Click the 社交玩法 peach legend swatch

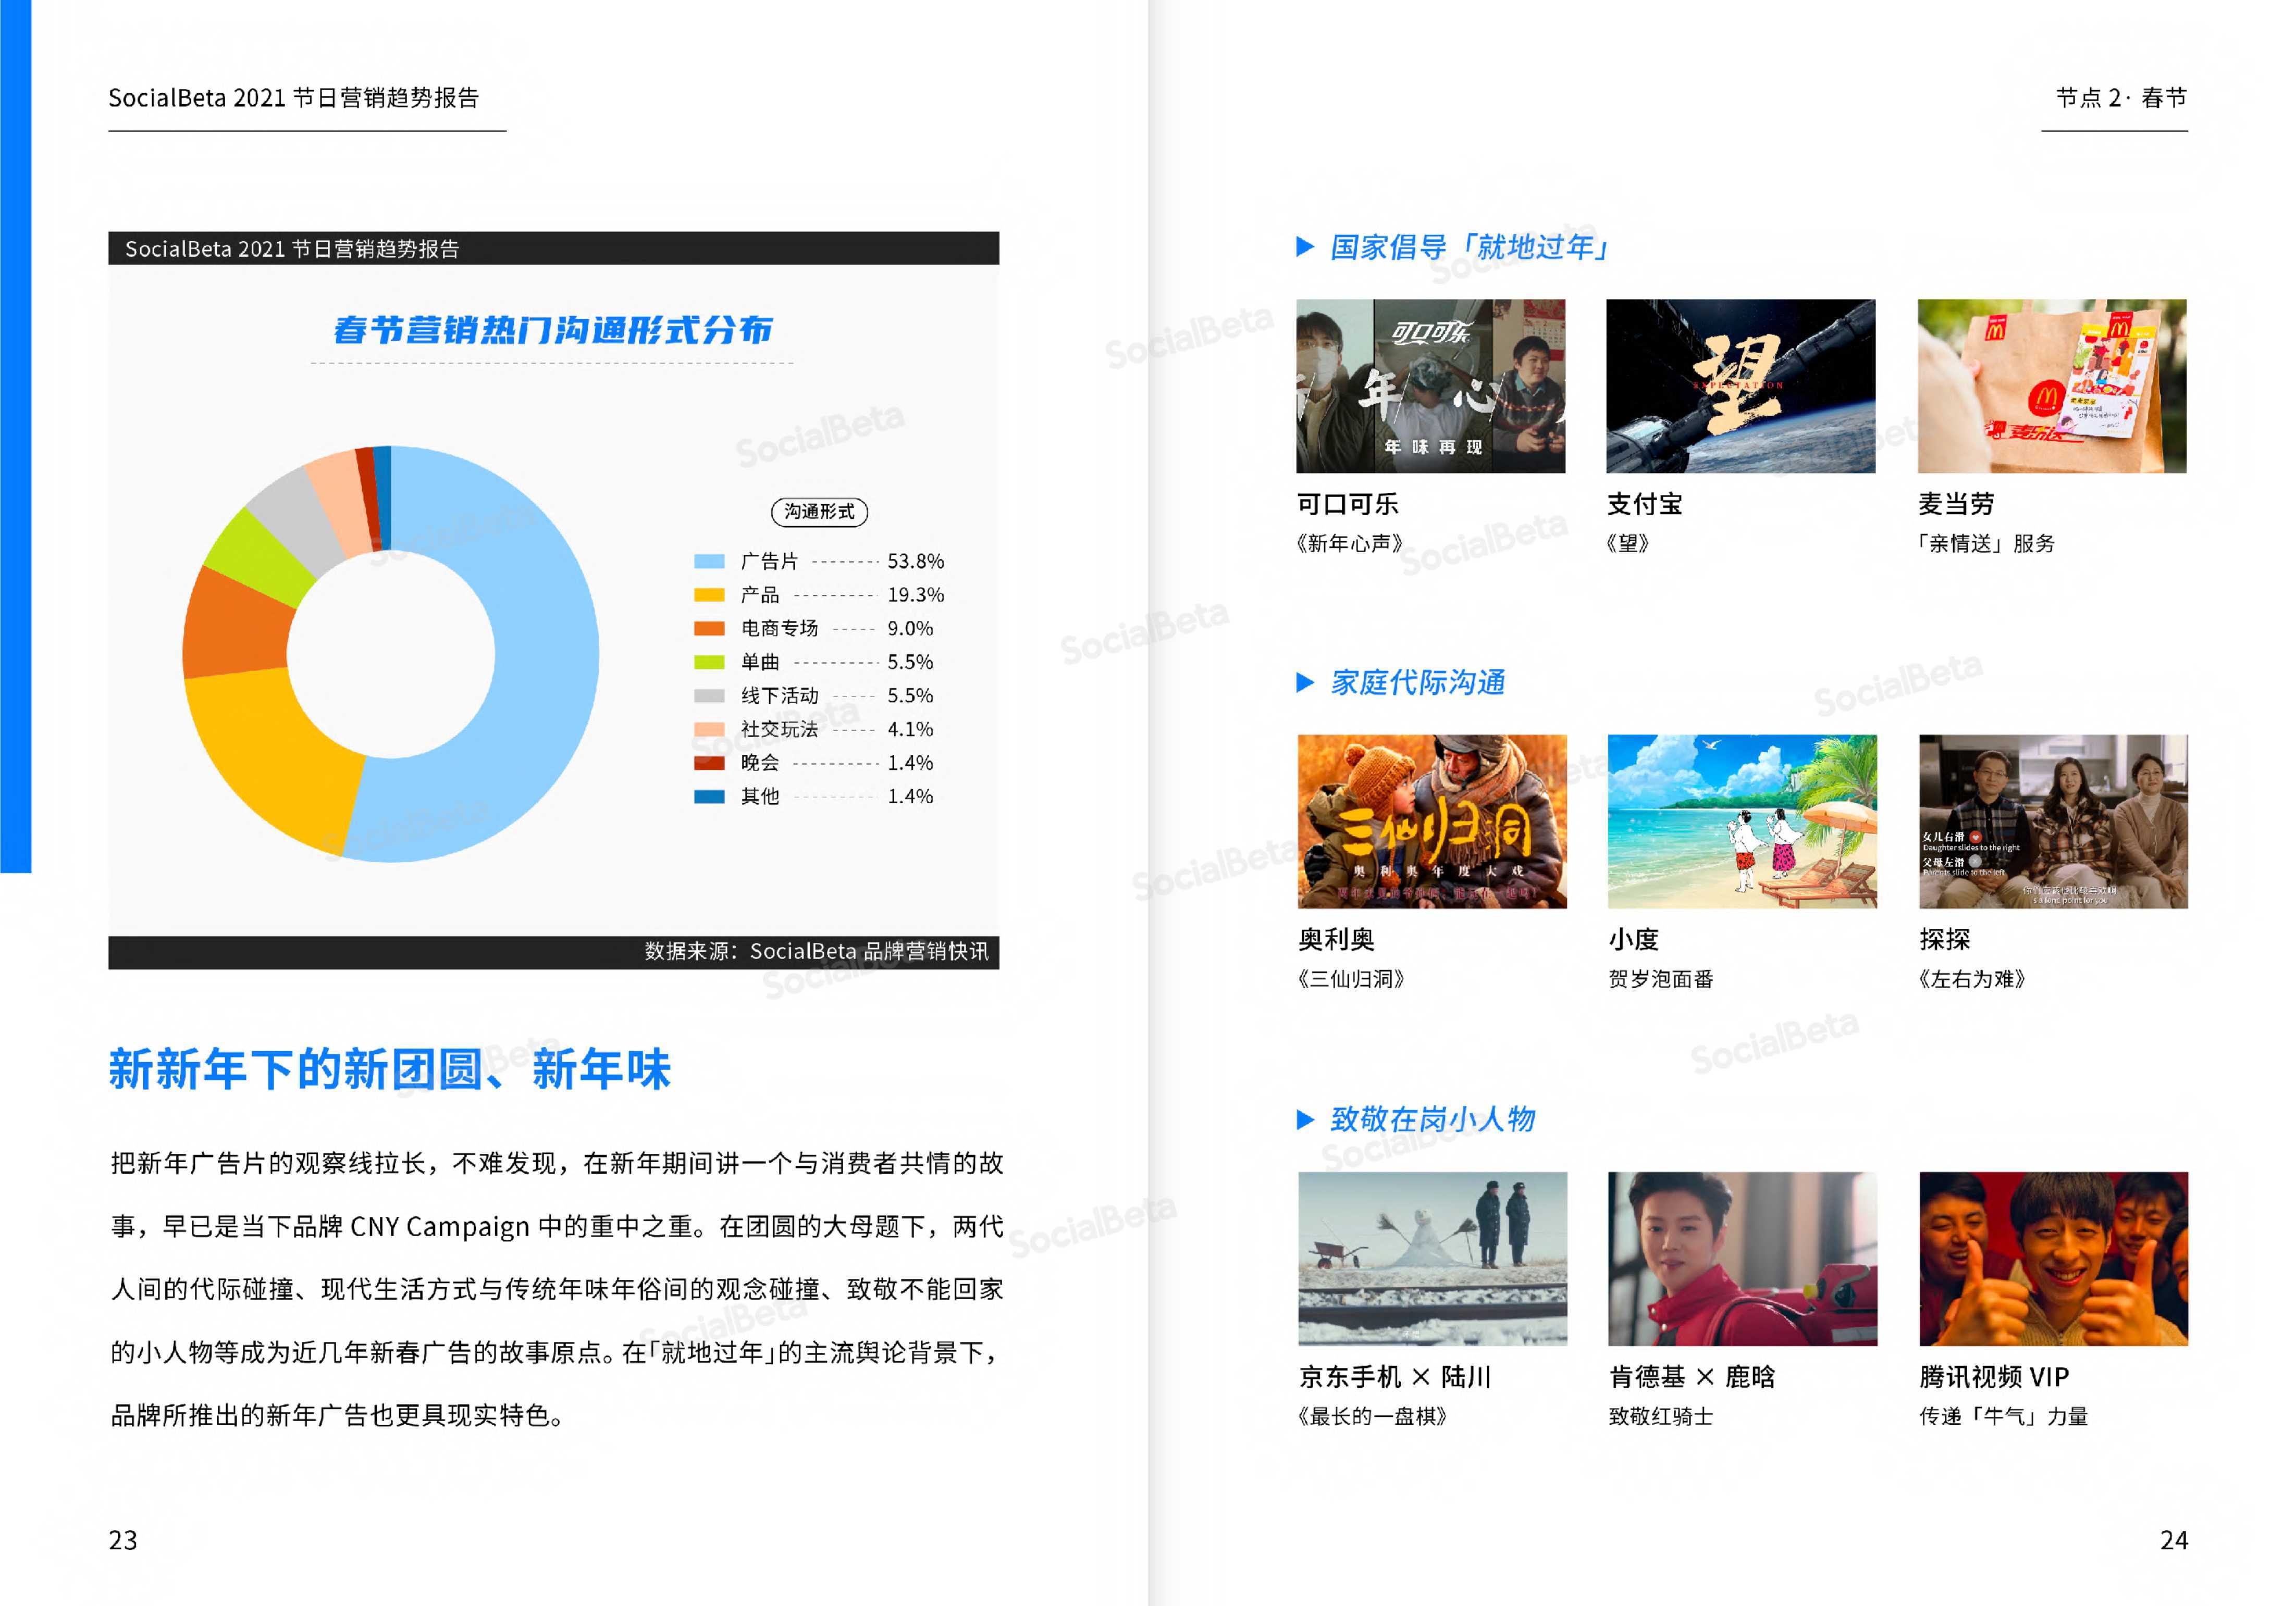709,729
